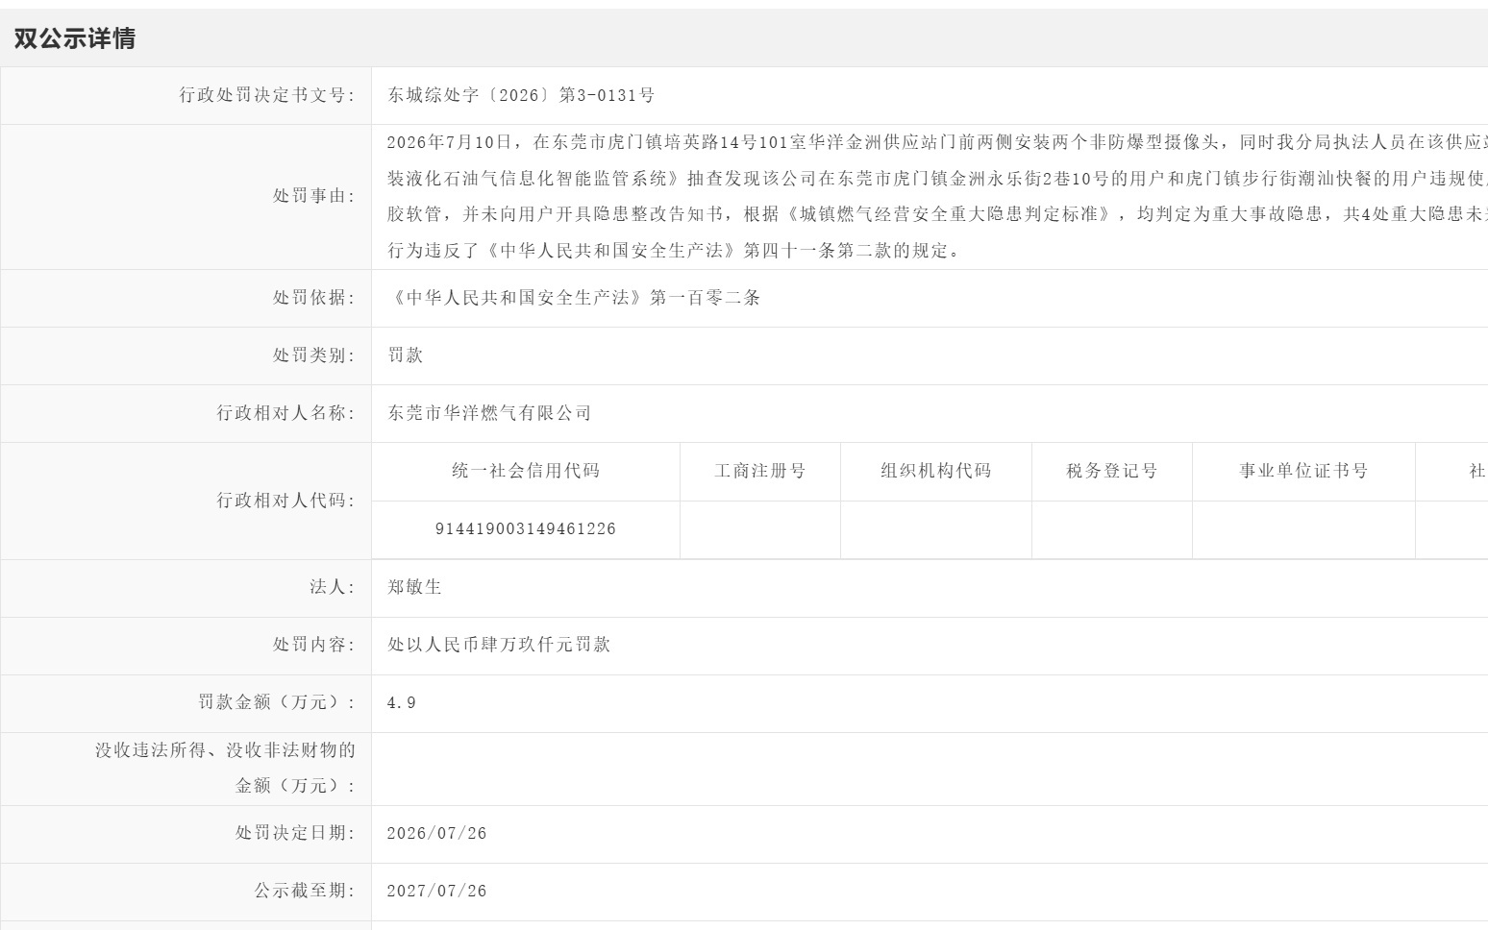Image resolution: width=1488 pixels, height=930 pixels.
Task: Click the 统一社会信用代码 column header
Action: pos(526,471)
